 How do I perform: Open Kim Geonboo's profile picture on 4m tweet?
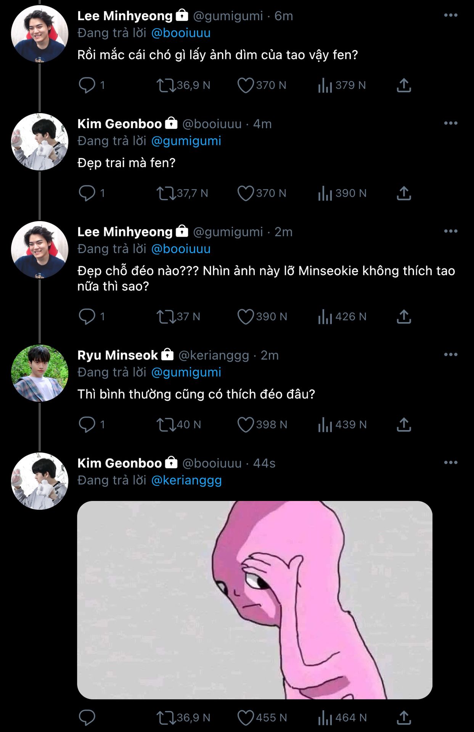[x=40, y=141]
